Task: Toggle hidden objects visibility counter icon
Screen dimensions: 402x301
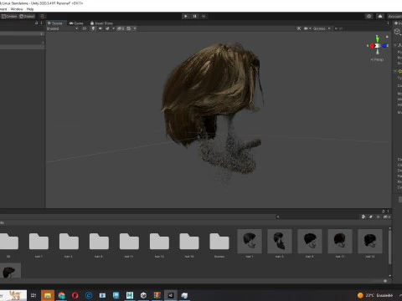Action: pyautogui.click(x=121, y=28)
